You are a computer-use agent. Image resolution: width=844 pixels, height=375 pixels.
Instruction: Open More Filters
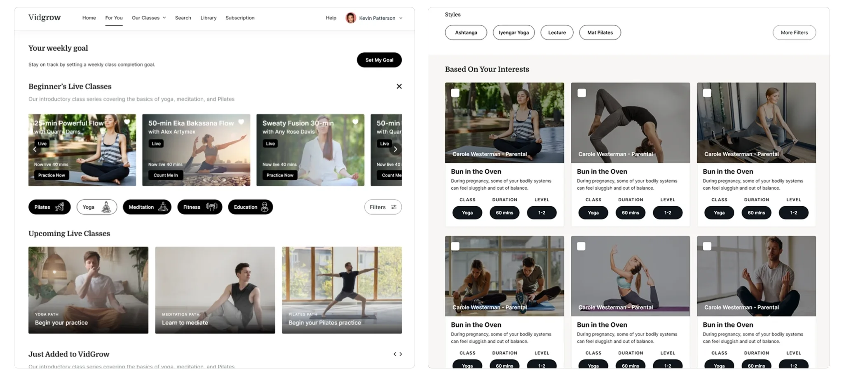(x=794, y=33)
